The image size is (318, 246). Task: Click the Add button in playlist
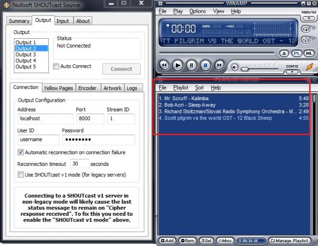point(167,241)
